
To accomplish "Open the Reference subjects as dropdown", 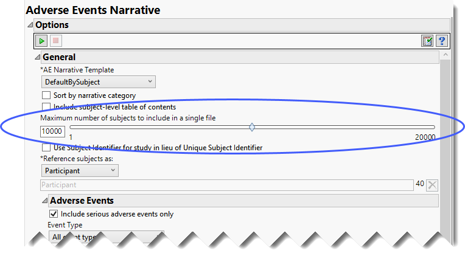I will pos(79,171).
